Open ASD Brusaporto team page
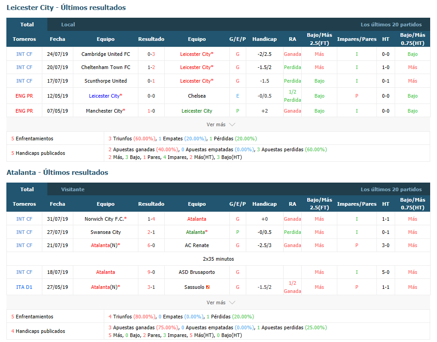The width and height of the screenshot is (437, 342). click(x=197, y=272)
